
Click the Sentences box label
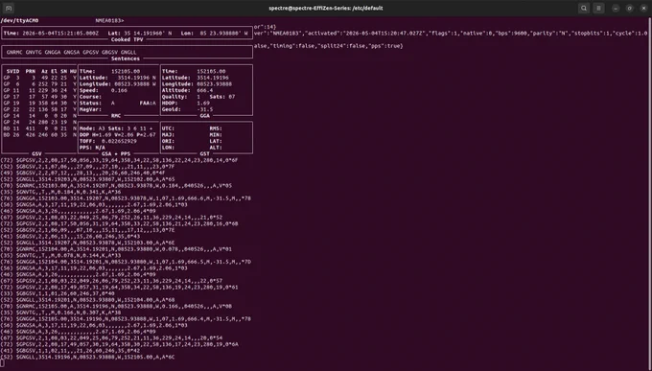pos(127,58)
